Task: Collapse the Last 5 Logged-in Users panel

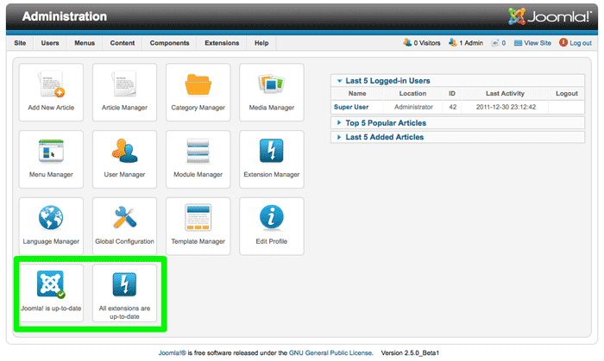Action: click(x=457, y=81)
